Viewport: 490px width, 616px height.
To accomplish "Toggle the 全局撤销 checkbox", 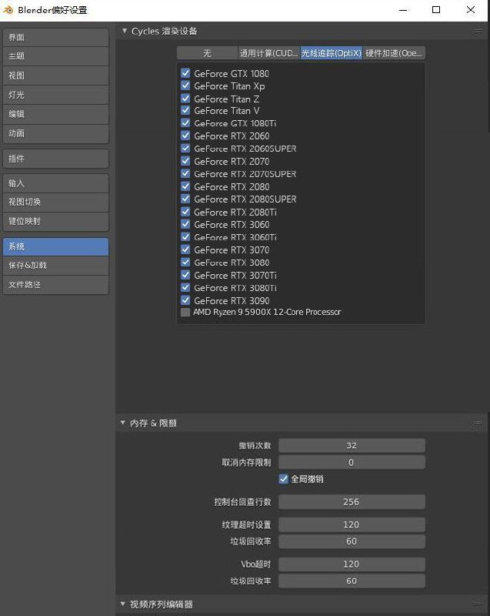I will pos(283,479).
